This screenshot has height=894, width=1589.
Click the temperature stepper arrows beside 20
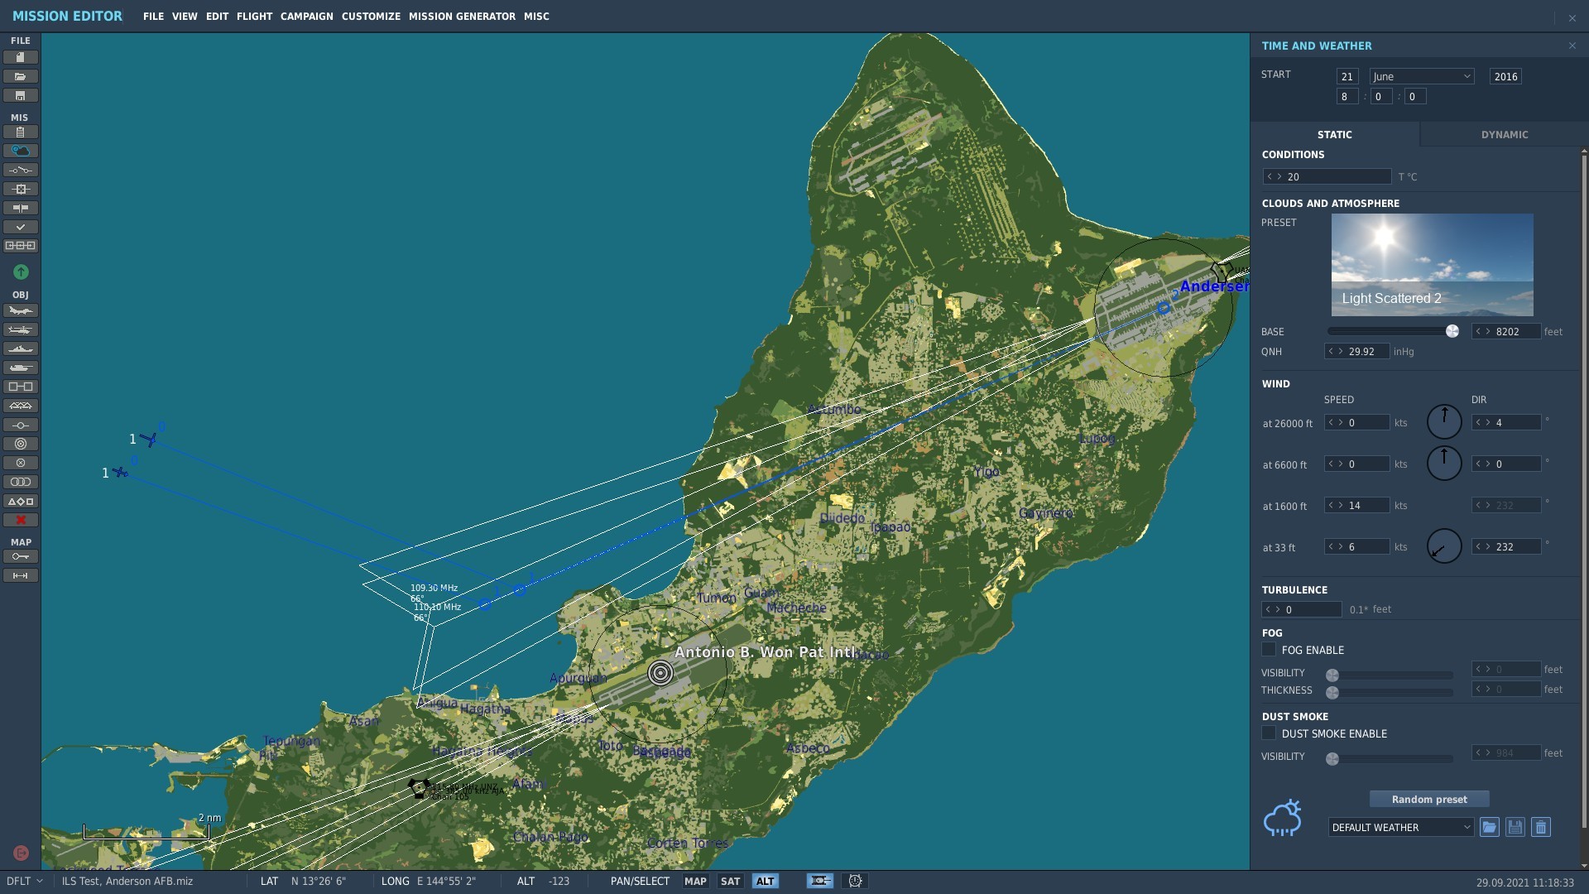(1275, 176)
